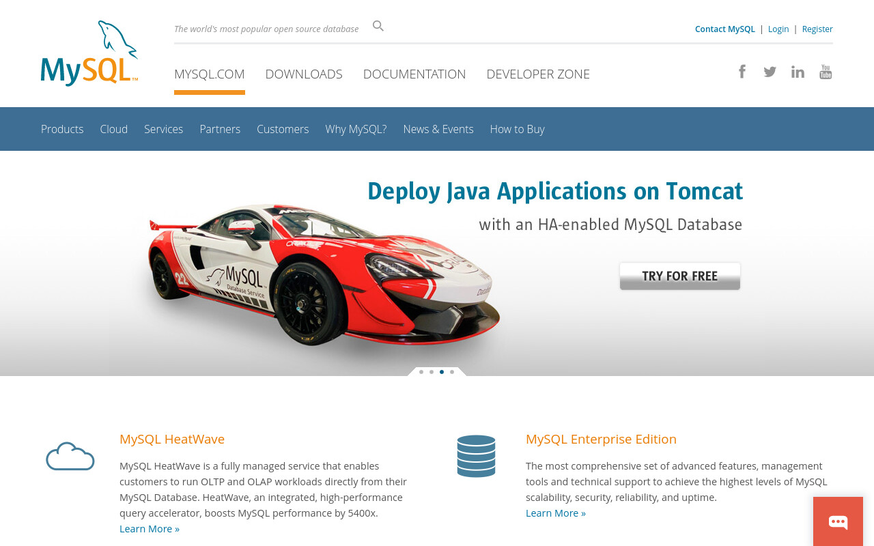The image size is (874, 546).
Task: Open the chat bubble widget
Action: tap(838, 521)
